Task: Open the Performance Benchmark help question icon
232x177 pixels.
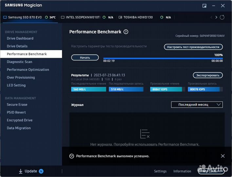Action: point(126,32)
